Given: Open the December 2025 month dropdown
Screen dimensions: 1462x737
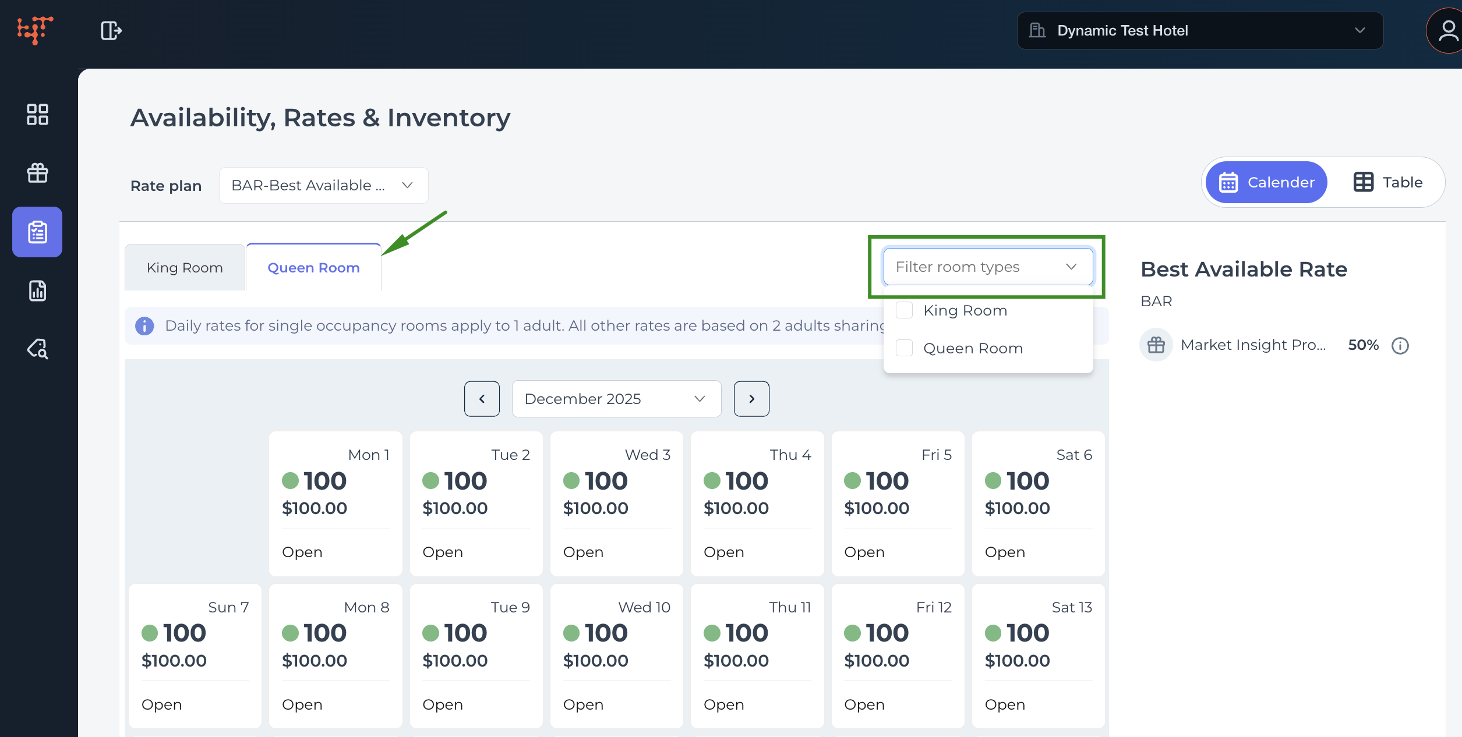Looking at the screenshot, I should click(x=616, y=399).
